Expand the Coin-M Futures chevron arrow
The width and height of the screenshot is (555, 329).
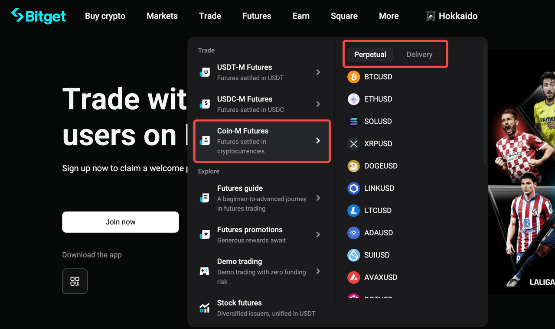click(318, 141)
